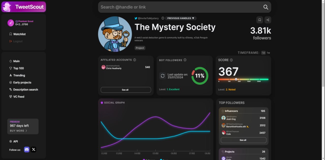This screenshot has width=325, height=160.
Task: Click See all in Affiliated Accounts
Action: tap(126, 90)
